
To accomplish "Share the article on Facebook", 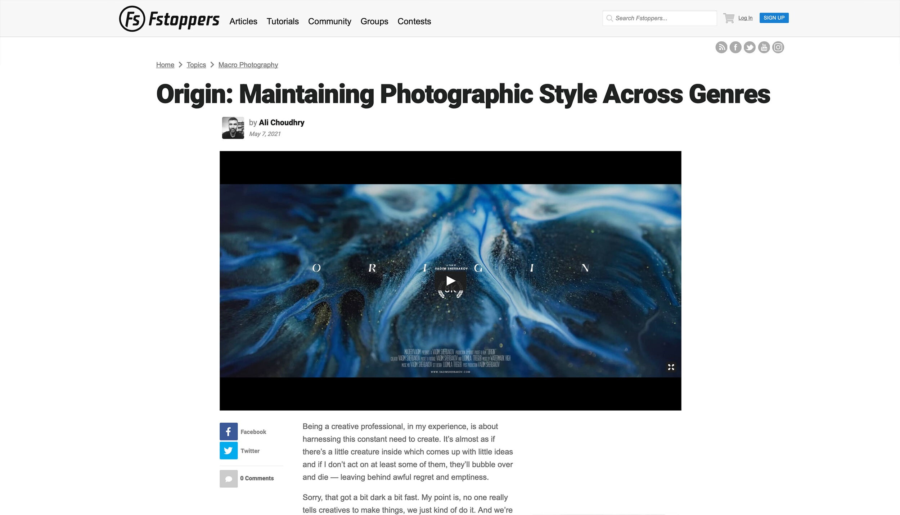I will tap(228, 432).
